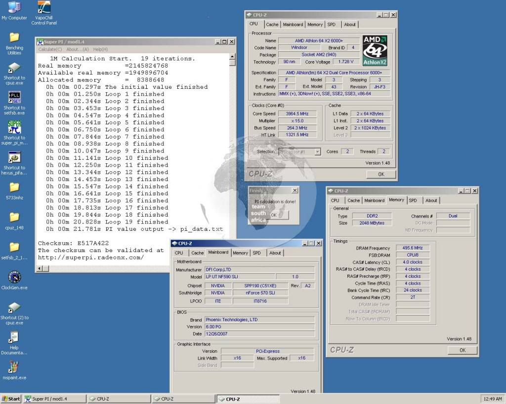The width and height of the screenshot is (506, 404).
Task: Click the Manufacturer field DFI Corp,LTD
Action: point(259,270)
